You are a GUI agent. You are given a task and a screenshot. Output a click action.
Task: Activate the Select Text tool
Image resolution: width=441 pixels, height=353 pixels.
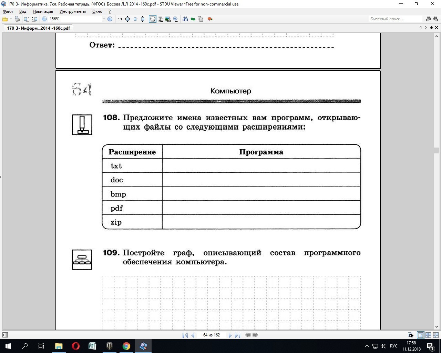point(161,19)
